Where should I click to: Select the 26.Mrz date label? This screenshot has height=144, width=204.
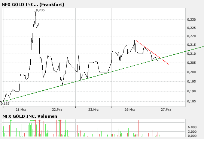point(130,109)
